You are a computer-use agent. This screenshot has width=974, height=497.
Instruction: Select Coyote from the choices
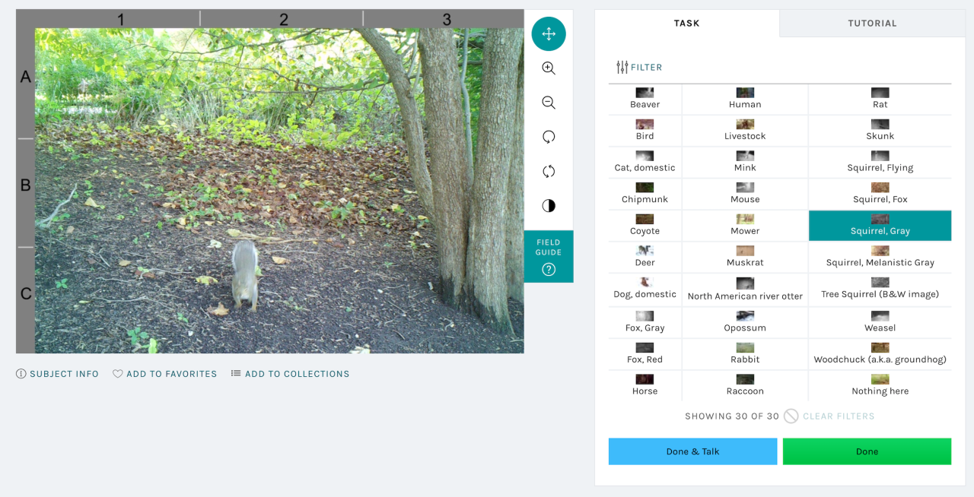pyautogui.click(x=645, y=226)
